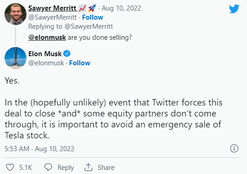Click the Share text label
The width and height of the screenshot is (247, 174).
point(106,167)
